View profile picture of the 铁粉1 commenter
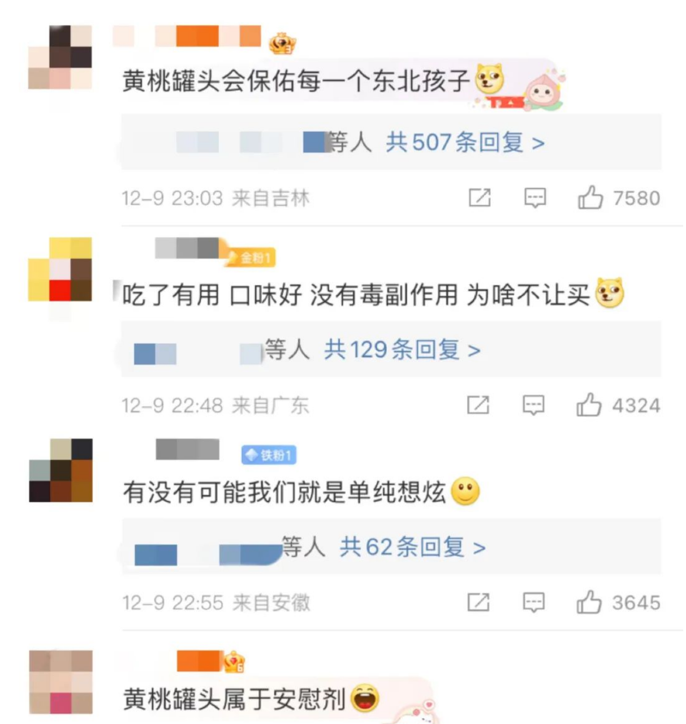Screen dimensions: 686x724 [61, 470]
